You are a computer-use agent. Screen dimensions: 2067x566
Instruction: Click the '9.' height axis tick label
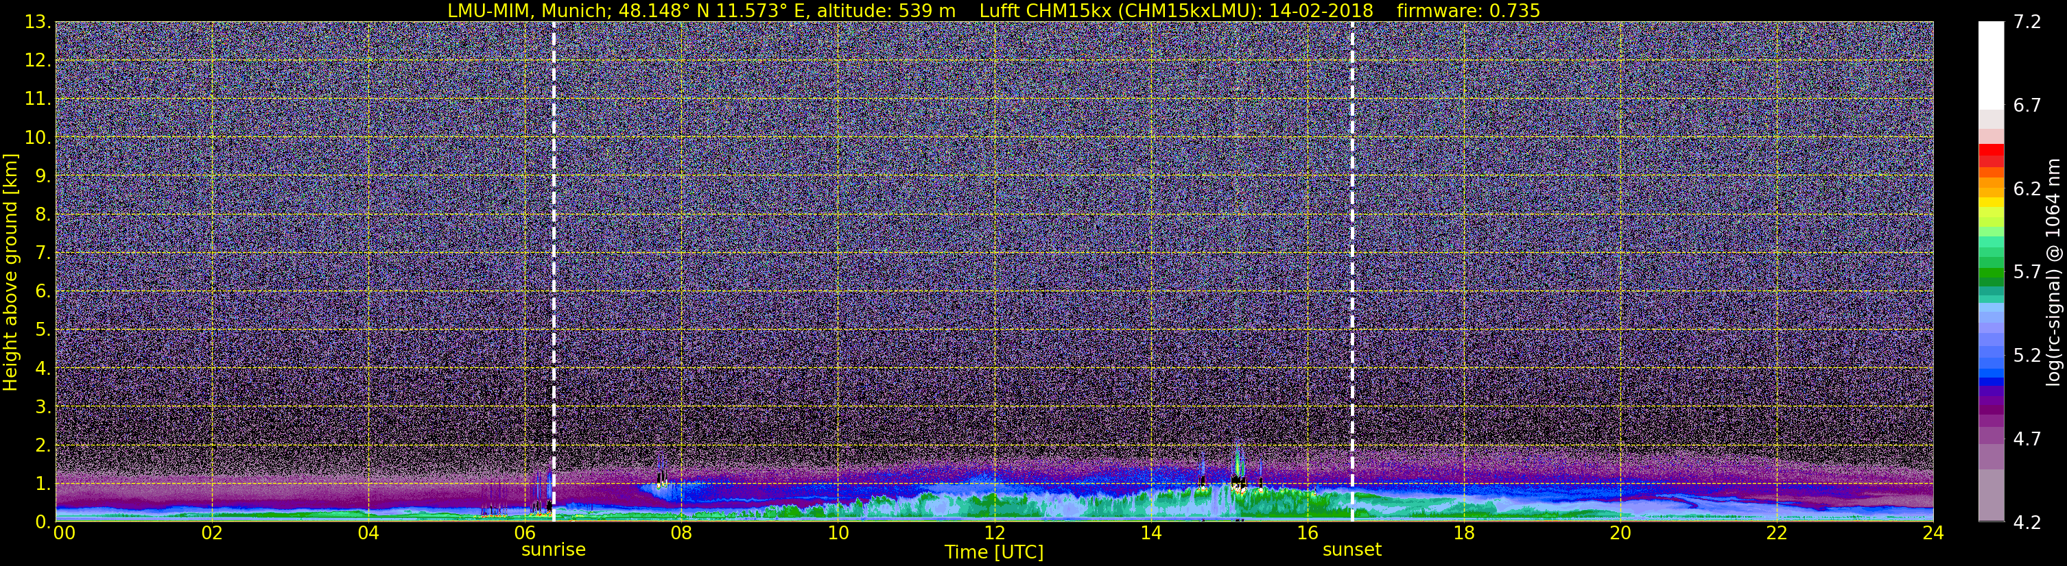click(43, 175)
